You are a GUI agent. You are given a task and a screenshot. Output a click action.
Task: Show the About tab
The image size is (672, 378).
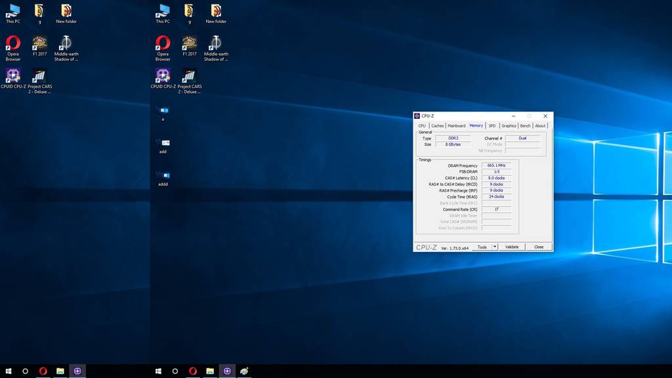coord(540,125)
